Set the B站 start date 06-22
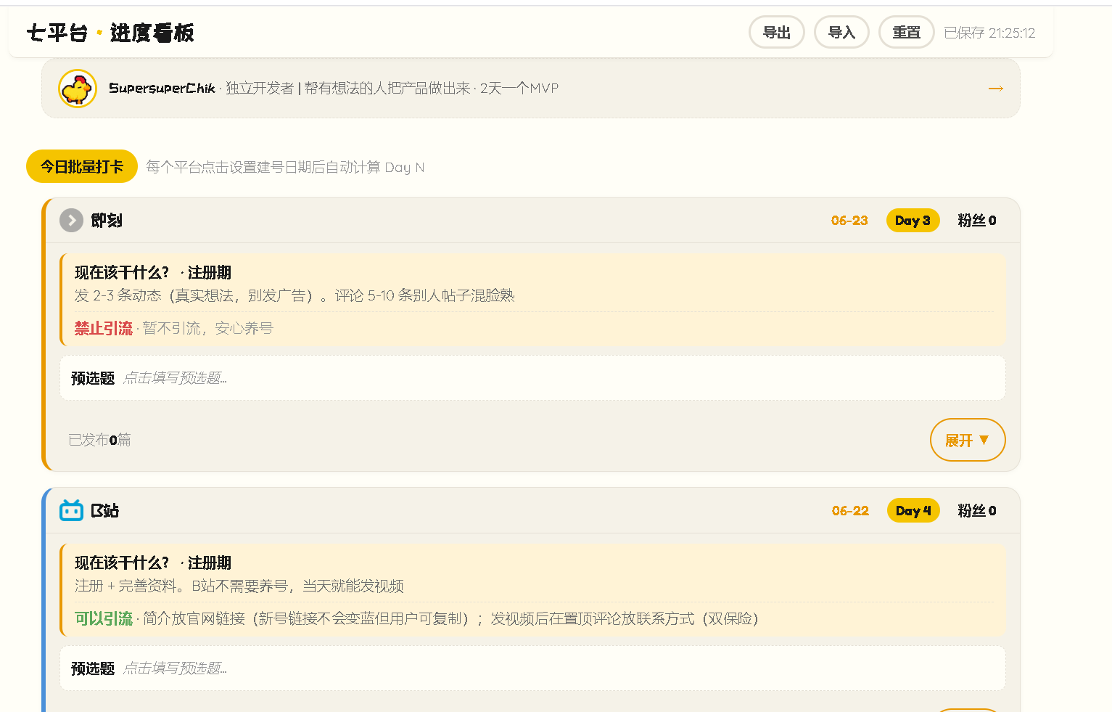Viewport: 1112px width, 712px height. coord(850,511)
